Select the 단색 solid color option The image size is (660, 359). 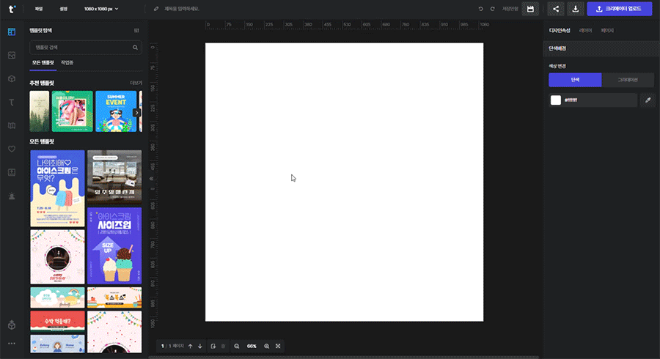coord(575,80)
